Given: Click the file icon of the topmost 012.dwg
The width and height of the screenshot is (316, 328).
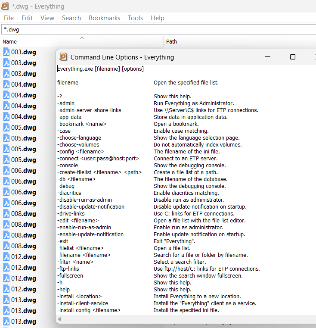Looking at the screenshot, I should coord(6,257).
